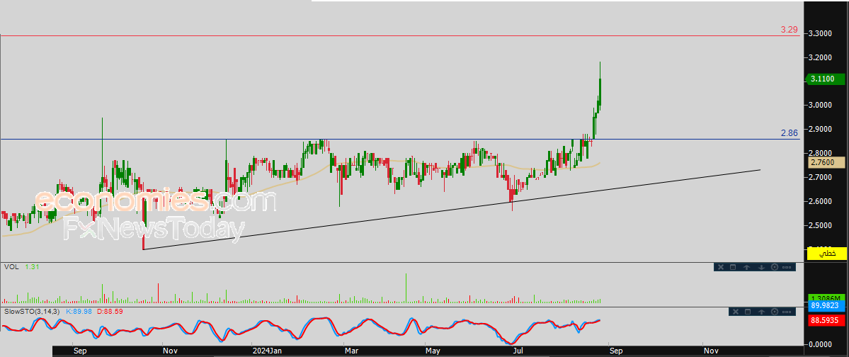Select the volume tag 1.3086M
849x357 pixels.
point(826,298)
